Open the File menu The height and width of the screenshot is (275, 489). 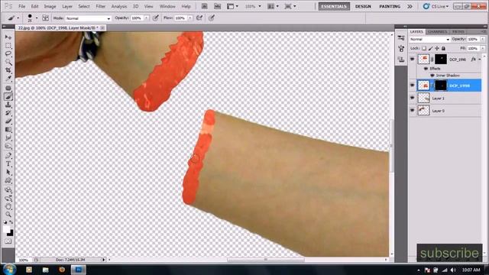click(22, 6)
